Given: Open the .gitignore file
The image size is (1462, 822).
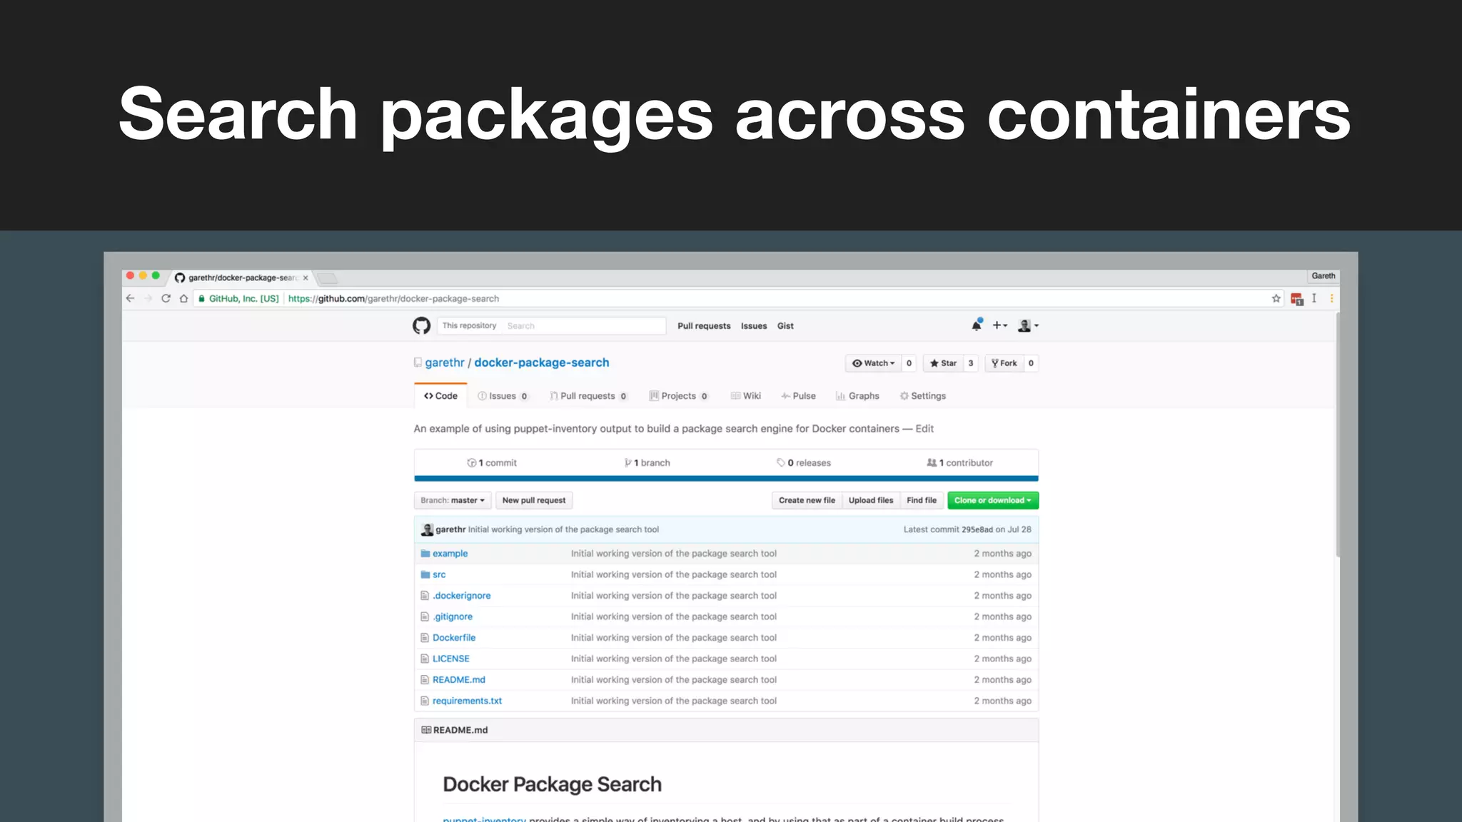Looking at the screenshot, I should [x=453, y=616].
